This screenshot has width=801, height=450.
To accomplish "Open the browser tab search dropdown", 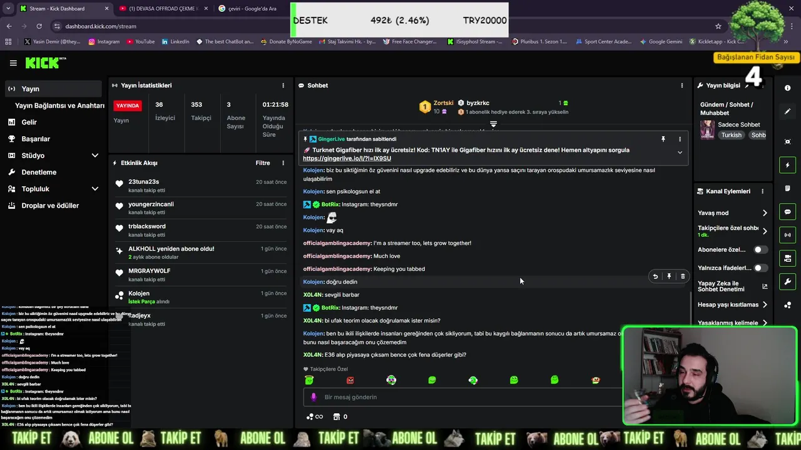I will coord(8,9).
